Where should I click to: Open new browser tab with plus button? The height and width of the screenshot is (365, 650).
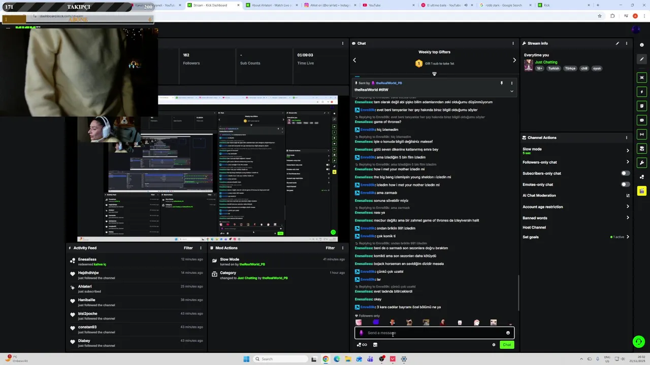click(598, 5)
